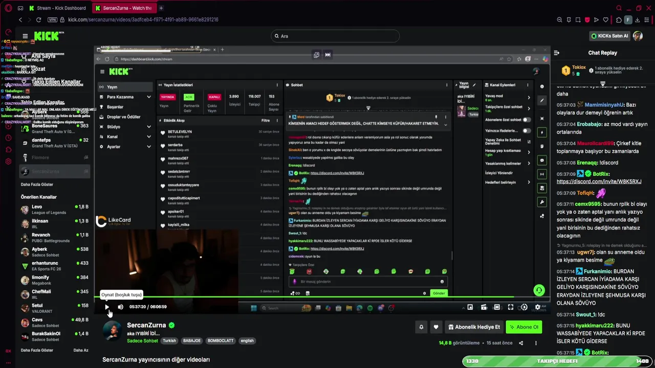
Task: Bookmark page with toolbar heart icon
Action: click(606, 20)
